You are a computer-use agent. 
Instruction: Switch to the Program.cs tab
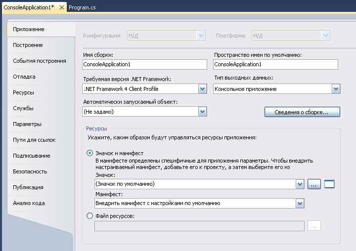click(x=82, y=7)
